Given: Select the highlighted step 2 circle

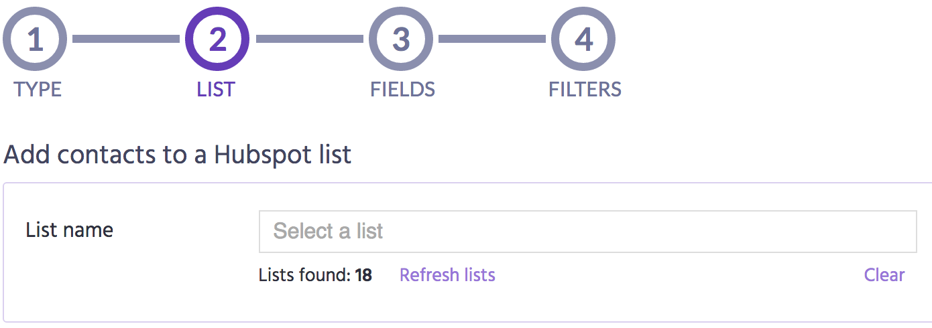Looking at the screenshot, I should (217, 39).
